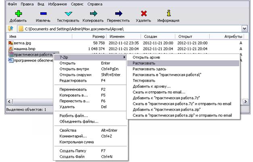The image size is (253, 162).
Task: Choose Открыть архив in submenu
Action: pyautogui.click(x=183, y=57)
